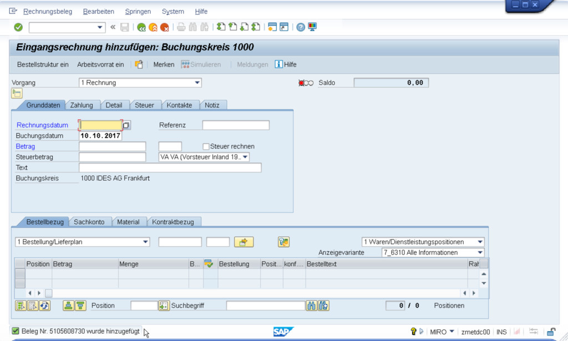The image size is (568, 341).
Task: Click the Bestellstruktur ein button
Action: (43, 64)
